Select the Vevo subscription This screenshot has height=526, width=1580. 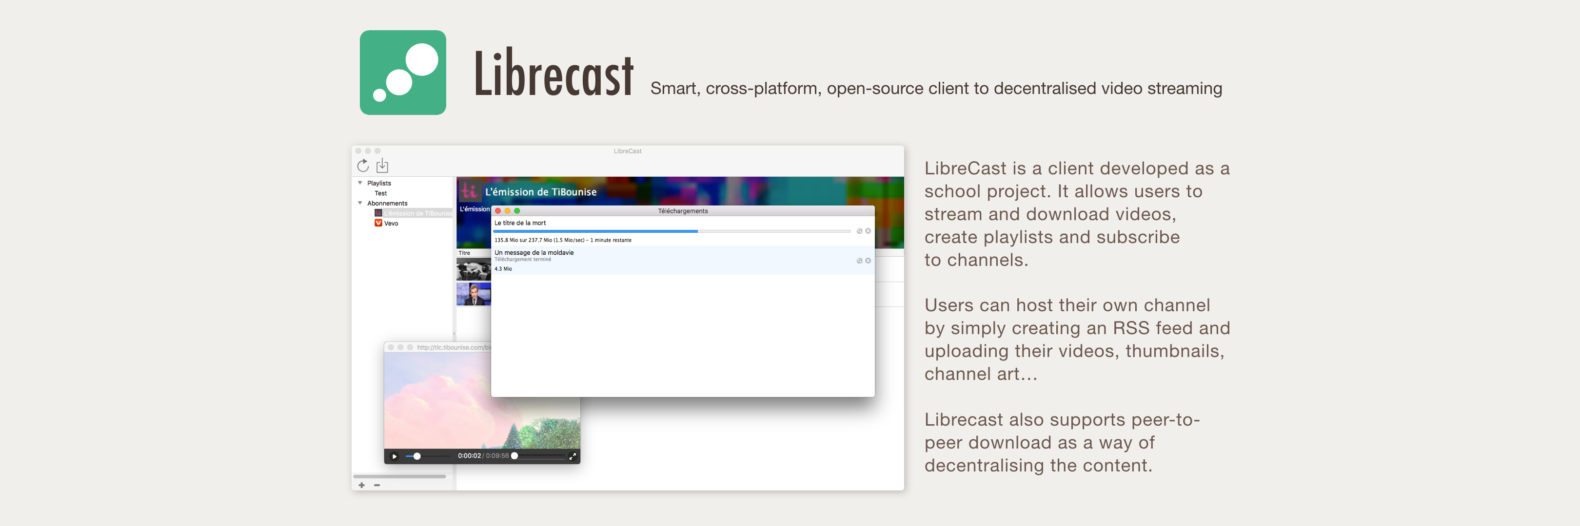click(x=391, y=224)
